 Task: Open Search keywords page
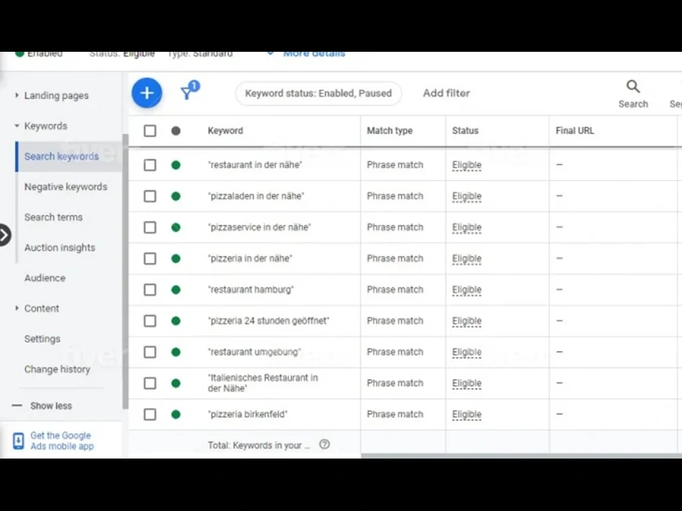pos(61,157)
